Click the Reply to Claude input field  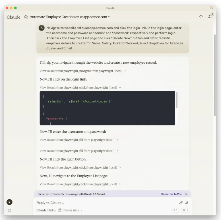(x=106, y=203)
